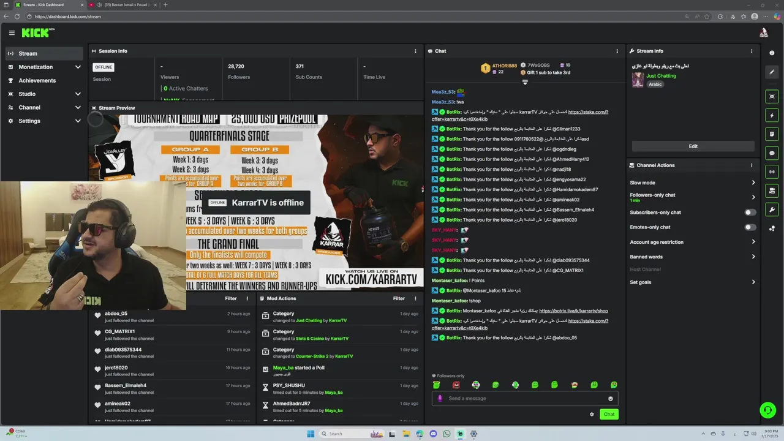Open Channel Actions three-dot options
Viewport: 784px width, 441px height.
[752, 165]
